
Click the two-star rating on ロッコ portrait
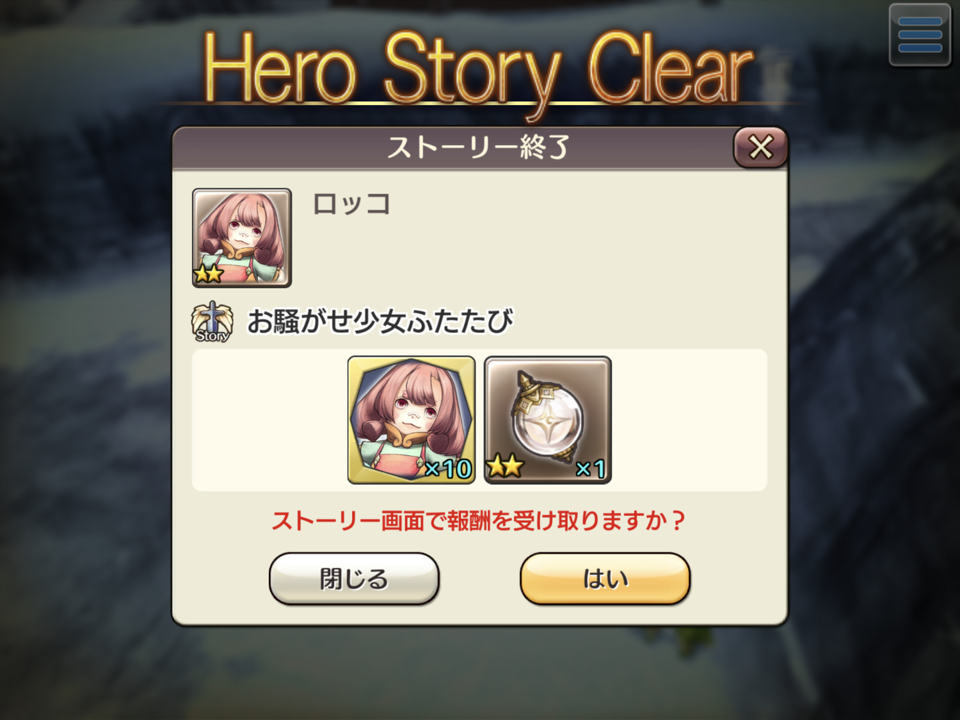tap(209, 274)
